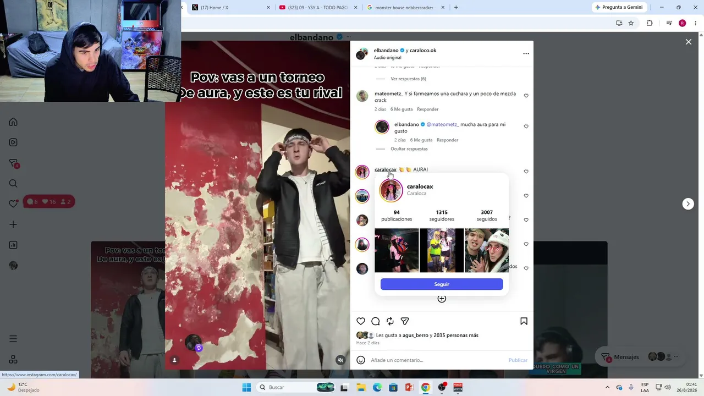Open a new browser tab
704x396 pixels.
coord(456,8)
